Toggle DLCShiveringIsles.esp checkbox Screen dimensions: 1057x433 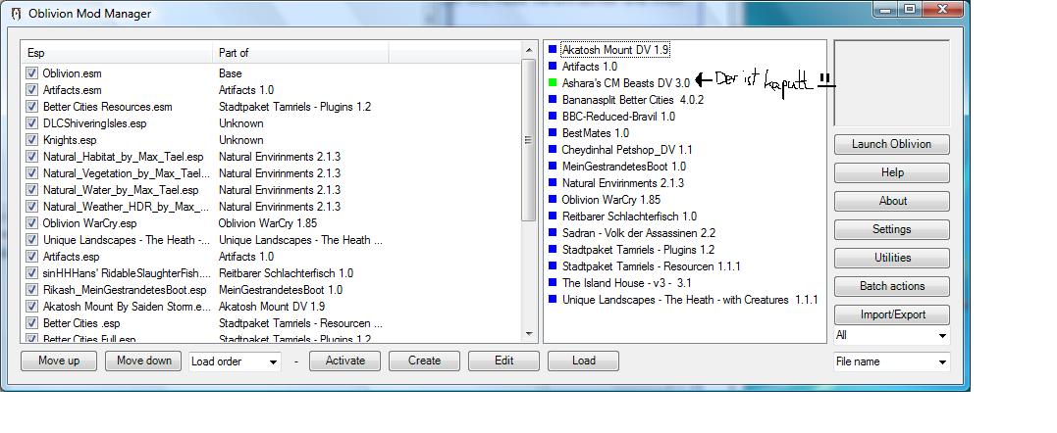point(31,123)
